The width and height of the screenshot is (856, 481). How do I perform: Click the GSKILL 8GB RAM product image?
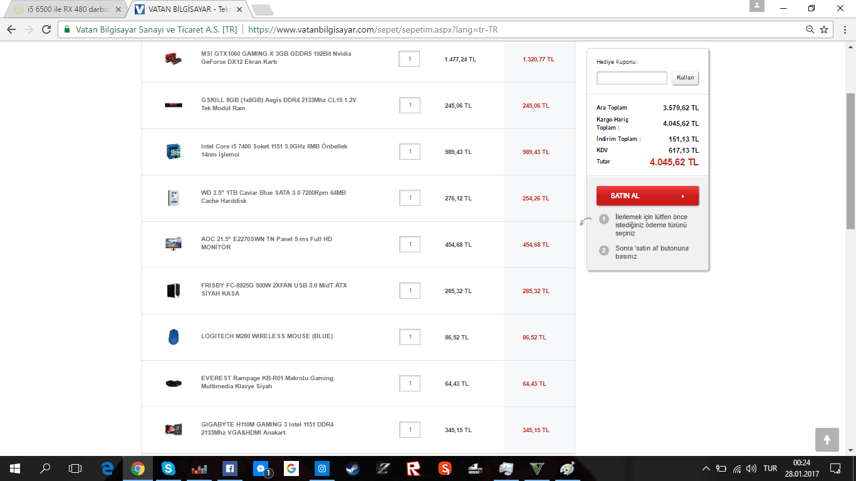tap(174, 105)
